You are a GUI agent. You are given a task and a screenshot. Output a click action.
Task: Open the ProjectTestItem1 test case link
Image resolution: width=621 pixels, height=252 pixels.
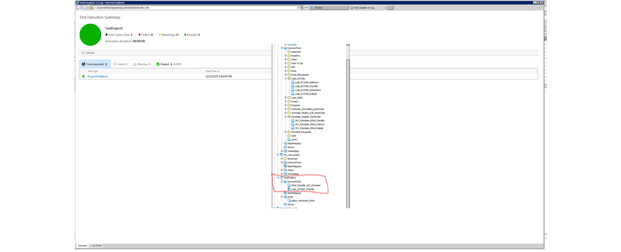tap(98, 76)
